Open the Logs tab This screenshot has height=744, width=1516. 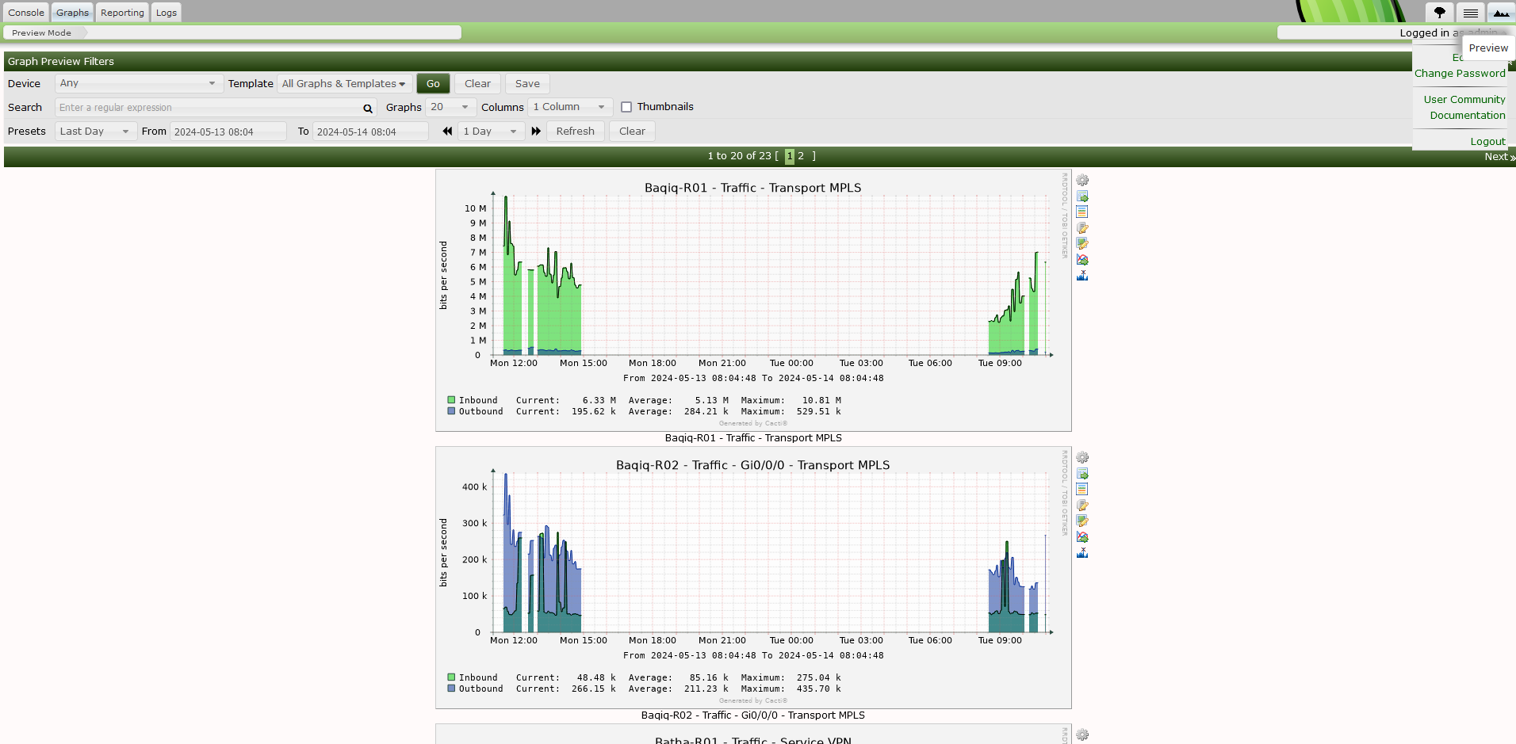167,13
